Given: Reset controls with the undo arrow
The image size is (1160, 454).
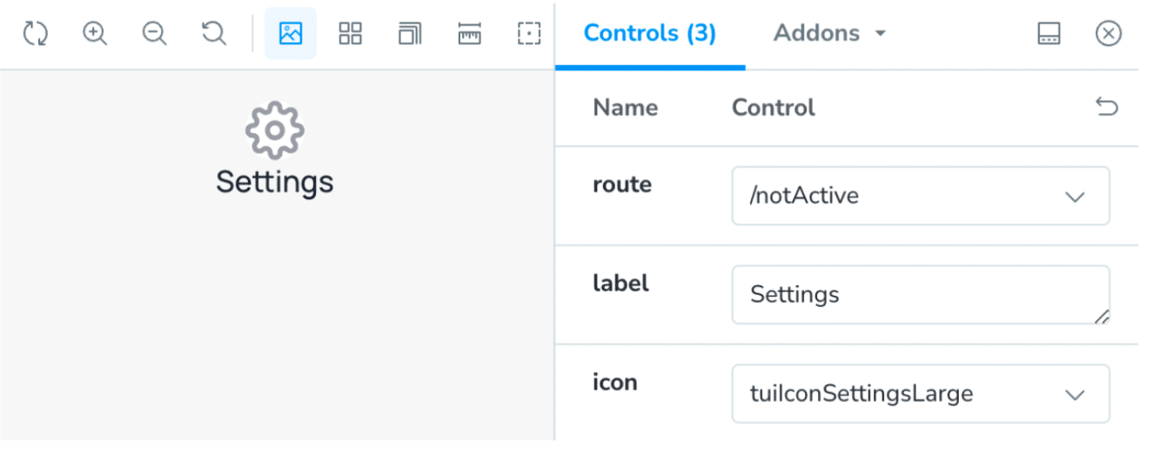Looking at the screenshot, I should (x=1106, y=107).
